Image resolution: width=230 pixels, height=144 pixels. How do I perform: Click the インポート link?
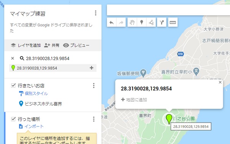(x=31, y=126)
